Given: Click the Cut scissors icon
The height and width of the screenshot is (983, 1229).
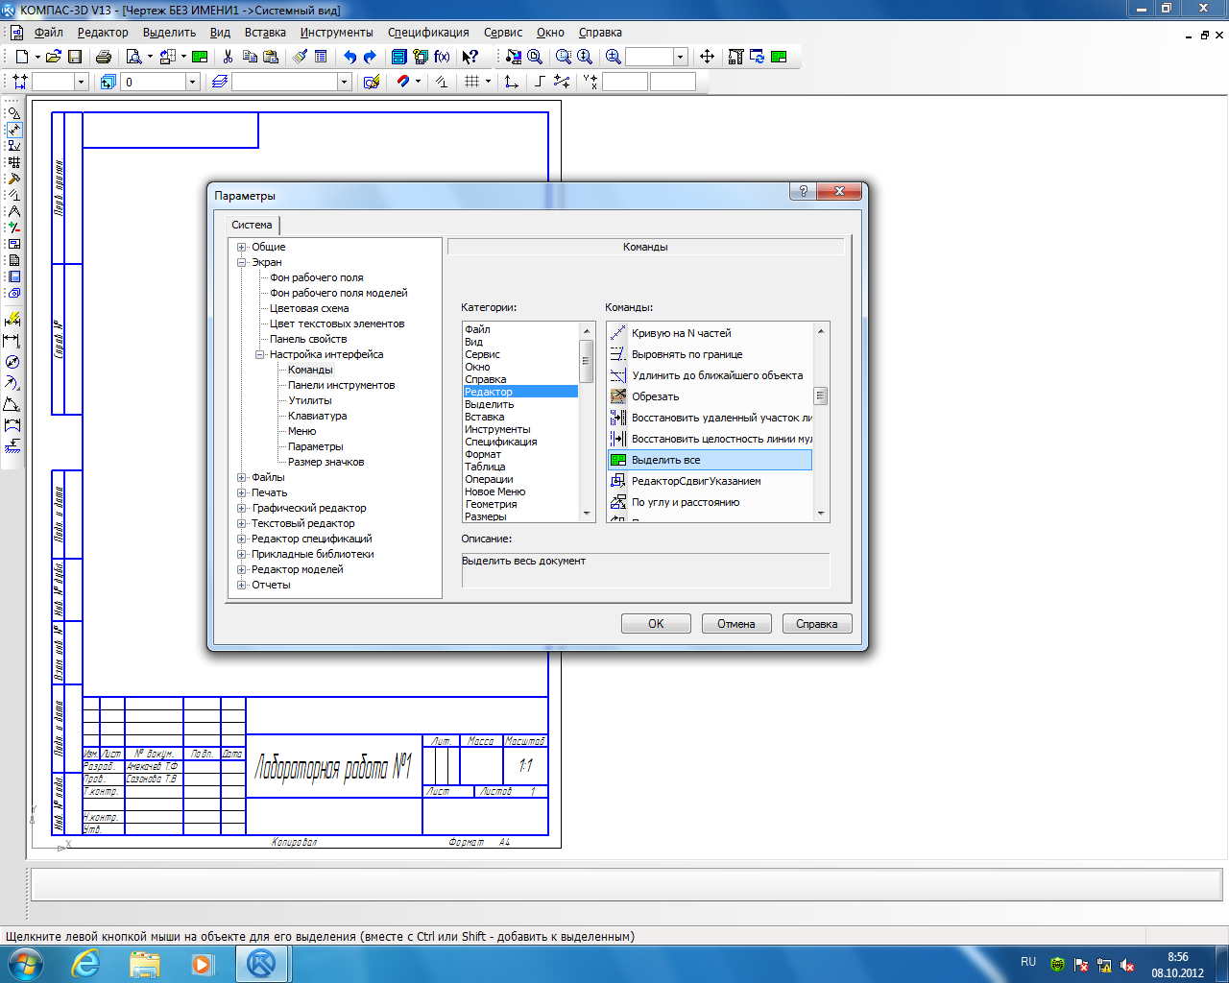Looking at the screenshot, I should click(x=229, y=57).
